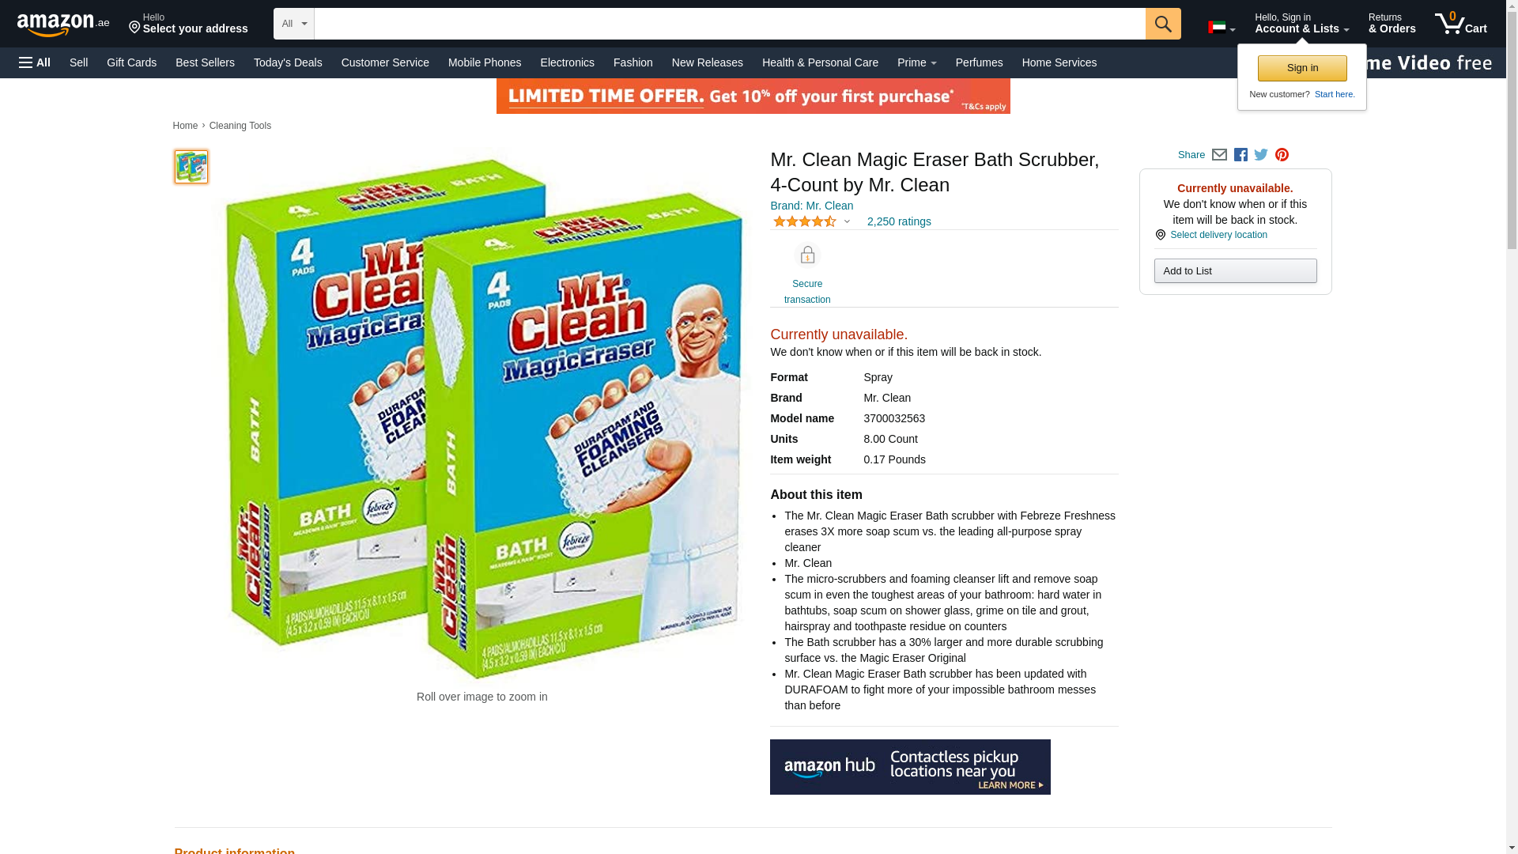Focus the Amazon search text field
Screen dimensions: 1518x854
(x=729, y=24)
